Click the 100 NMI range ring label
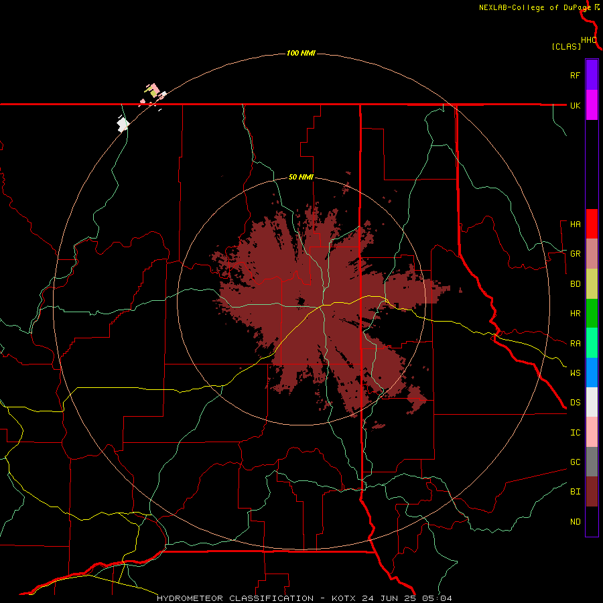This screenshot has width=603, height=603. (x=301, y=53)
